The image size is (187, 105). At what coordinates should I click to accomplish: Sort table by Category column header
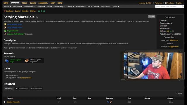pyautogui.click(x=171, y=98)
